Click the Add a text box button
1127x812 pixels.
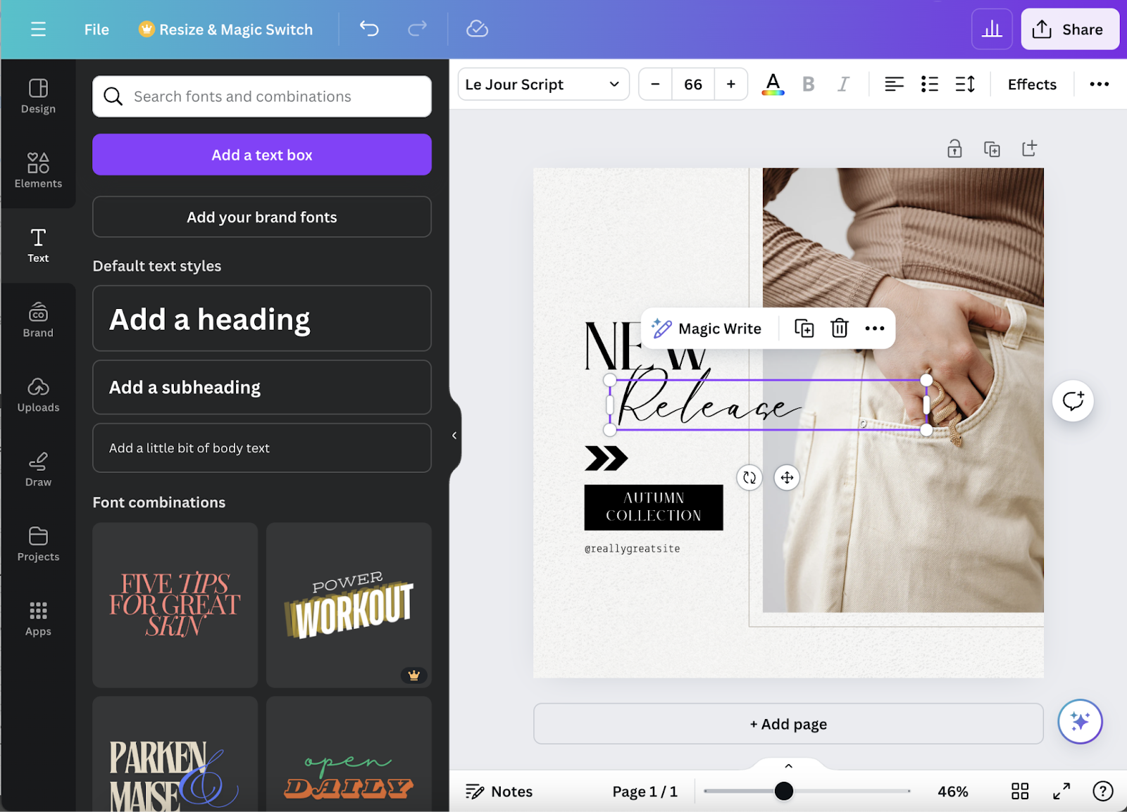point(261,154)
